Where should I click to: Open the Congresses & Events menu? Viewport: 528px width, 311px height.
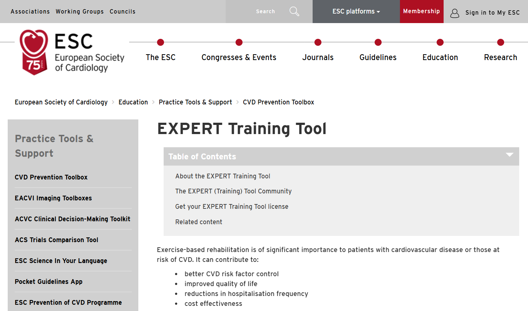click(238, 58)
